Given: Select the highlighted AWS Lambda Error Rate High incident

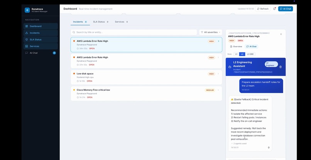Looking at the screenshot, I should click(x=146, y=45).
